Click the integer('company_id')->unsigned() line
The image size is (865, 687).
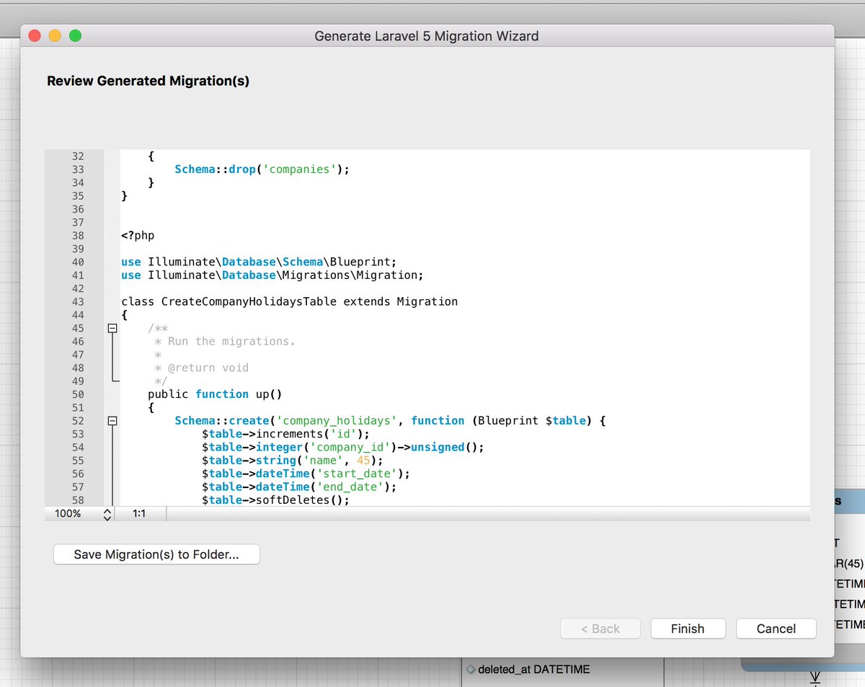pyautogui.click(x=342, y=447)
